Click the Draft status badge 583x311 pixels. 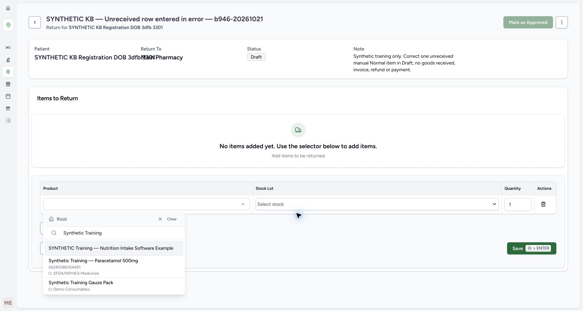point(256,57)
